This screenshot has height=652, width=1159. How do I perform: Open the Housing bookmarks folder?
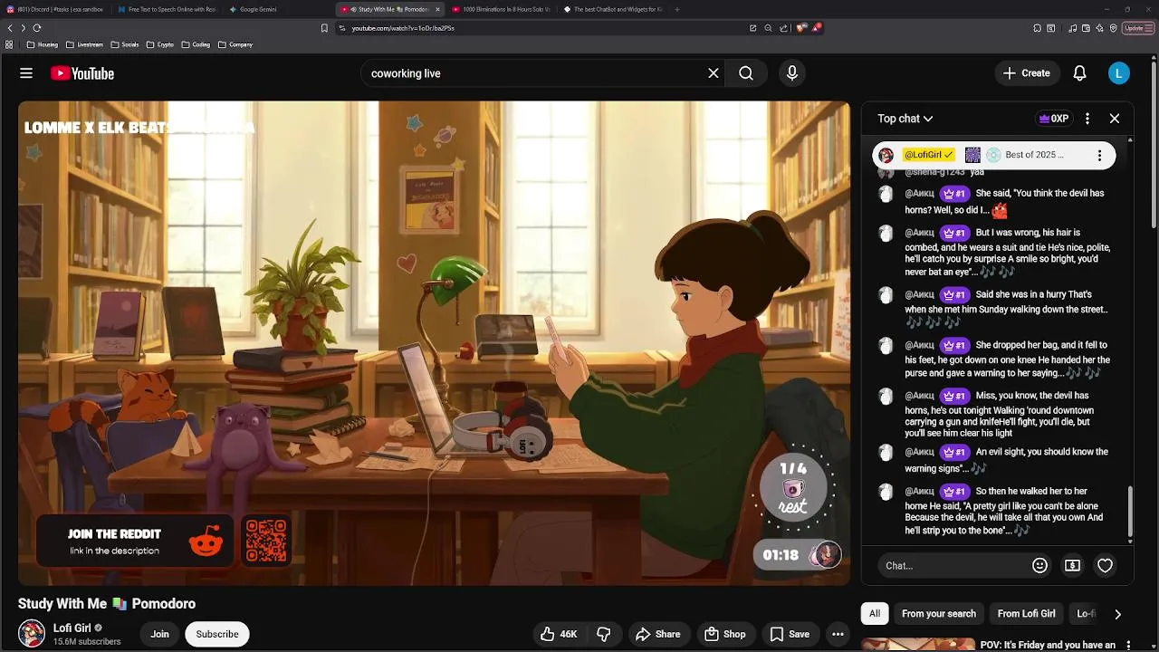tap(43, 44)
